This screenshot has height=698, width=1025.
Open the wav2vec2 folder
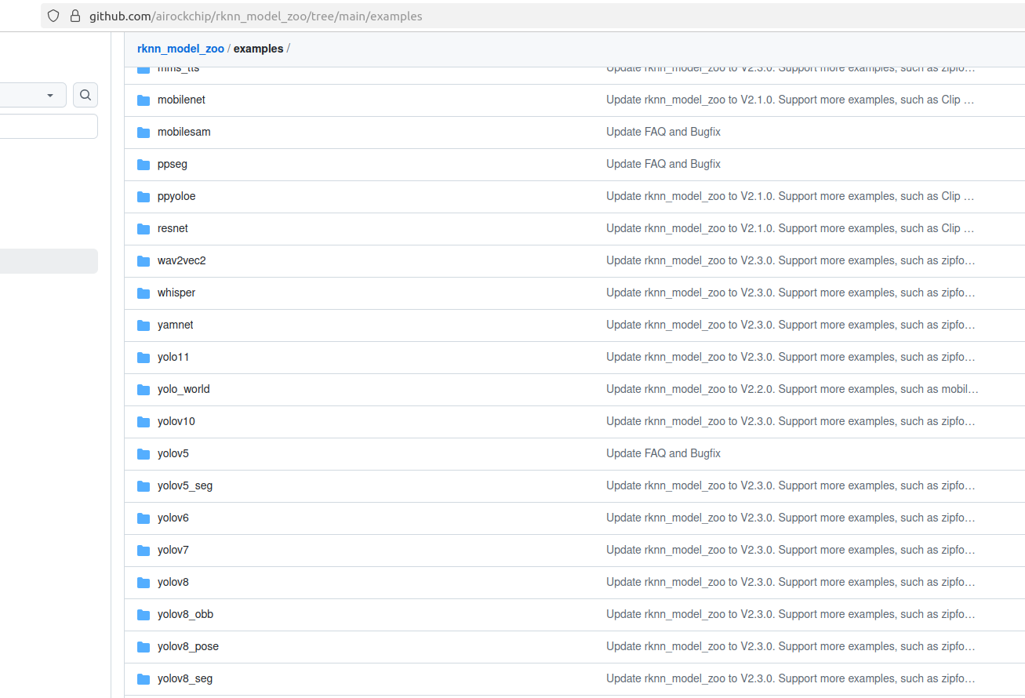pos(182,260)
